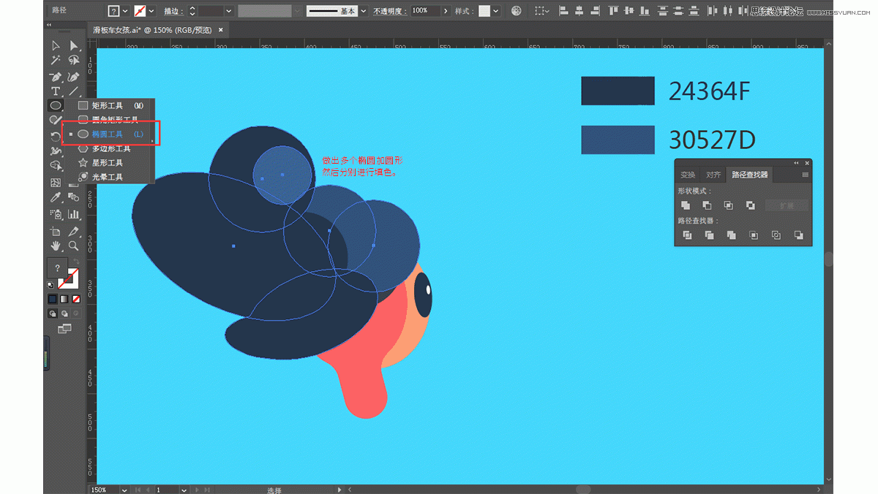Open the opacity 100% dropdown arrow

[x=446, y=11]
